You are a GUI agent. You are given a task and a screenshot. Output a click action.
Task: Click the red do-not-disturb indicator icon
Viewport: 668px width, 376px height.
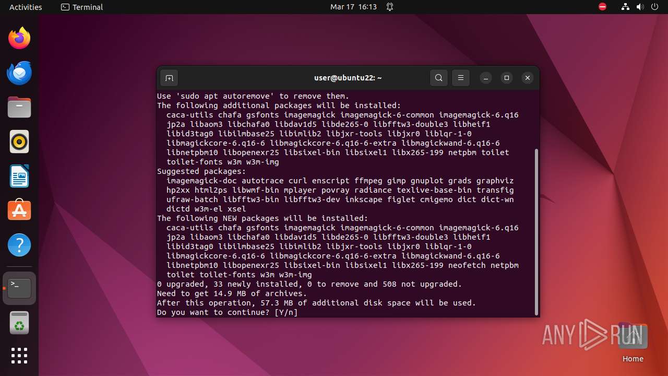tap(603, 7)
